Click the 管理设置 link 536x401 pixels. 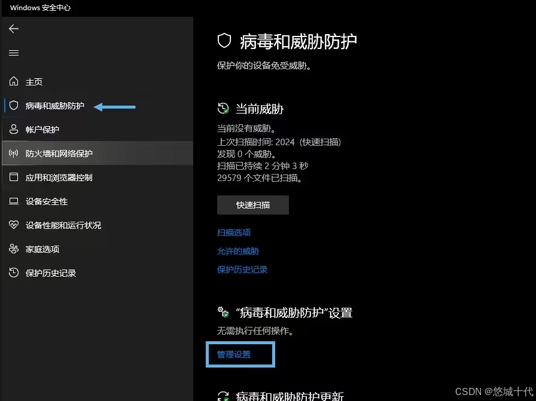click(x=234, y=354)
